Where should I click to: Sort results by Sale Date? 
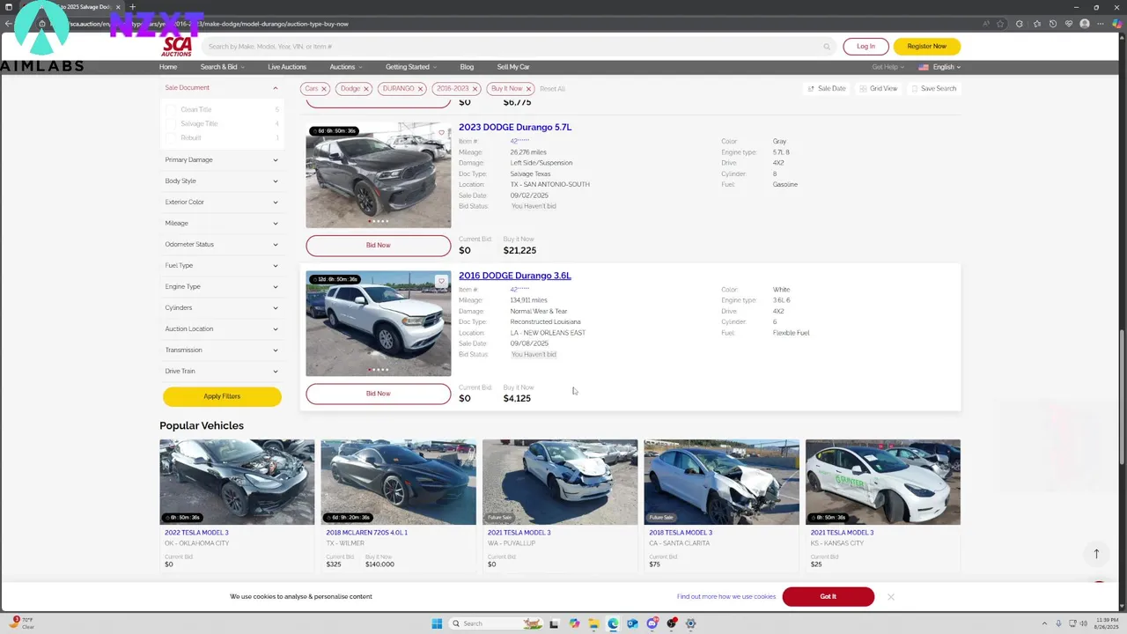(x=826, y=89)
